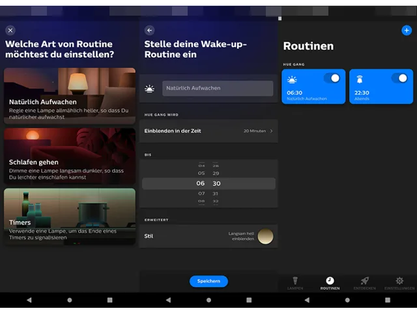Go back from Wake-up routine setup
The width and height of the screenshot is (417, 313).
[x=150, y=30]
